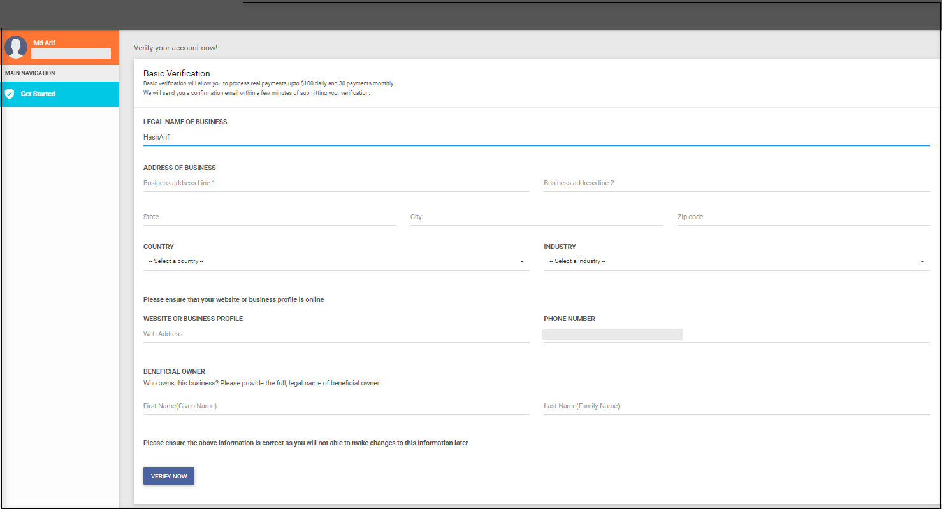Image resolution: width=942 pixels, height=509 pixels.
Task: Click the user avatar profile icon
Action: pos(16,47)
